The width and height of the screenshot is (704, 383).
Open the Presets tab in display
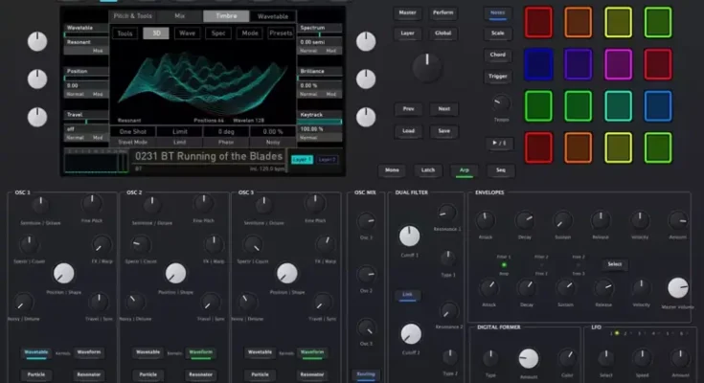pos(281,34)
